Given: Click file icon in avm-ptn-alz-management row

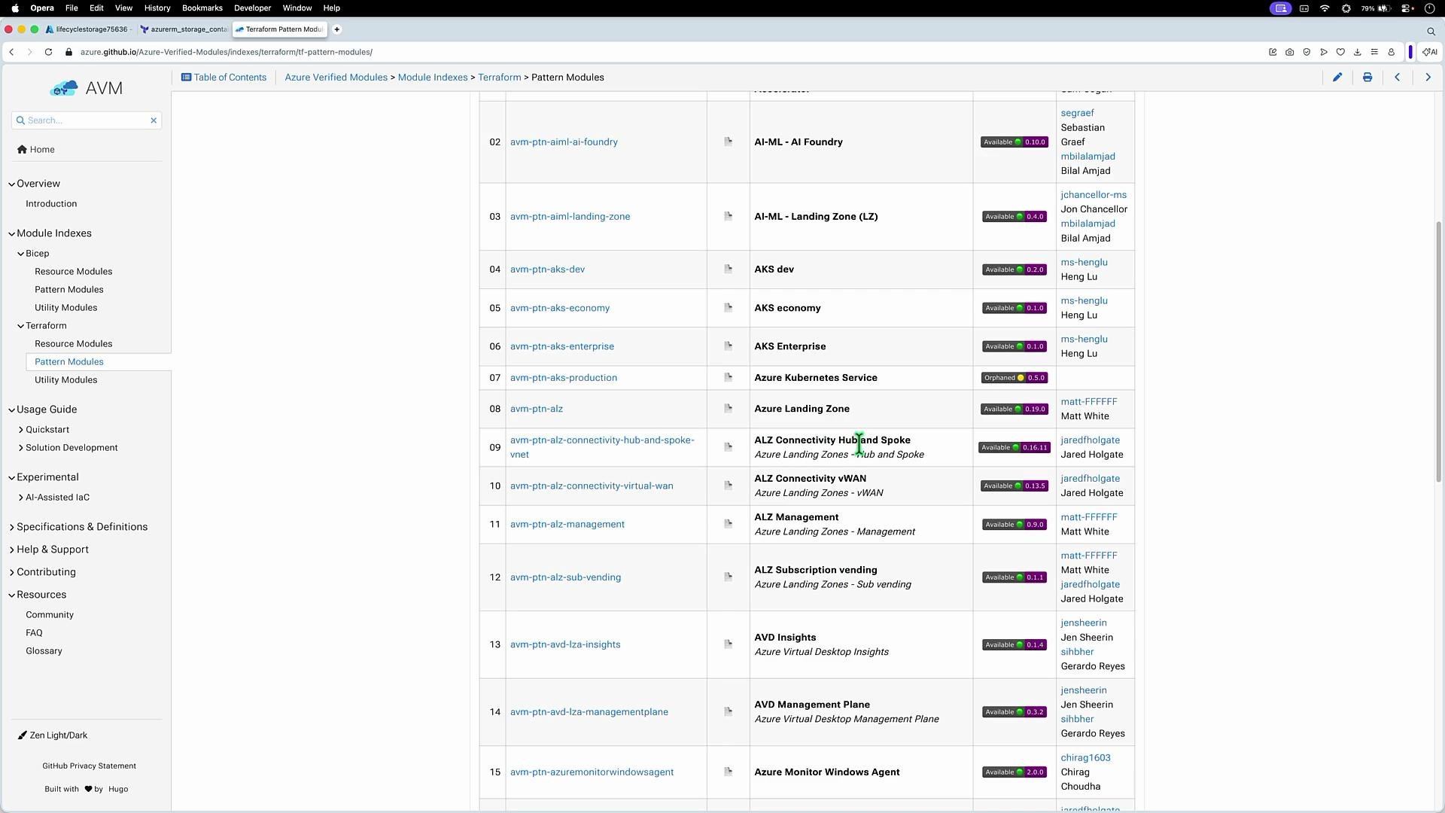Looking at the screenshot, I should (x=728, y=524).
